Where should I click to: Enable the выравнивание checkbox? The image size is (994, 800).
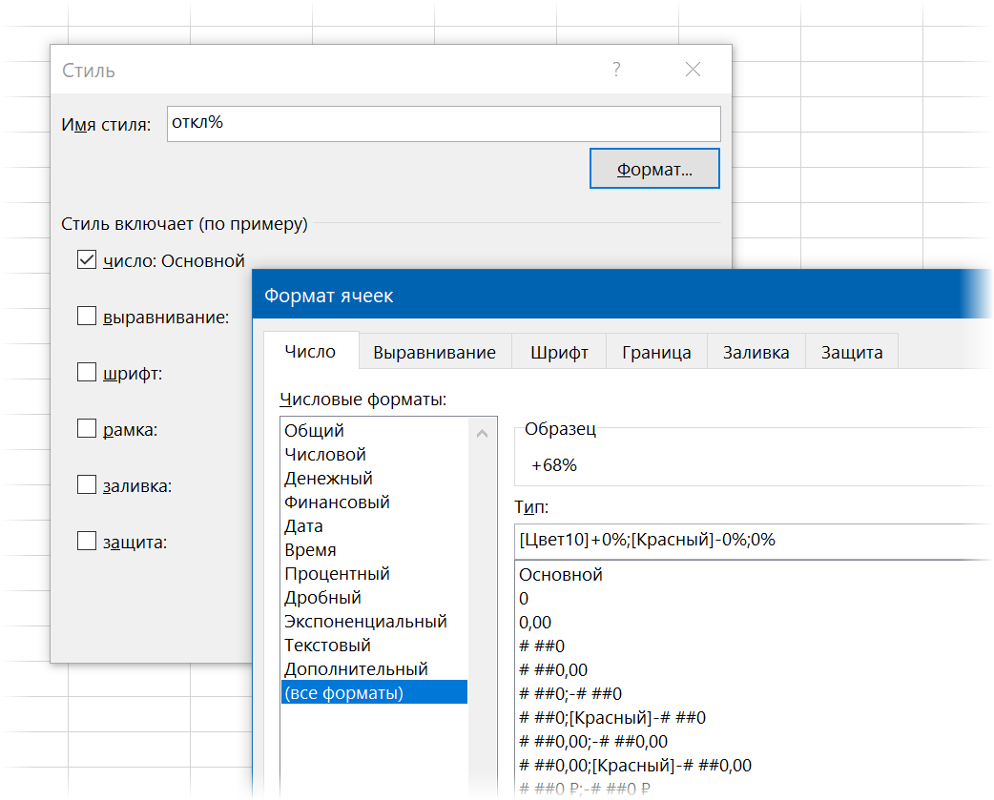click(87, 316)
